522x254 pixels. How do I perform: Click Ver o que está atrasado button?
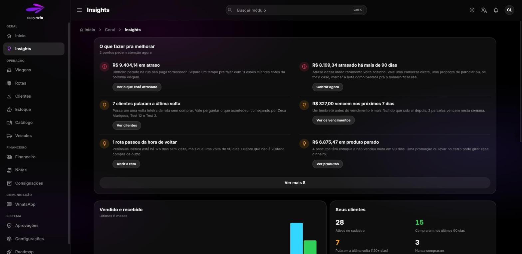tap(137, 87)
